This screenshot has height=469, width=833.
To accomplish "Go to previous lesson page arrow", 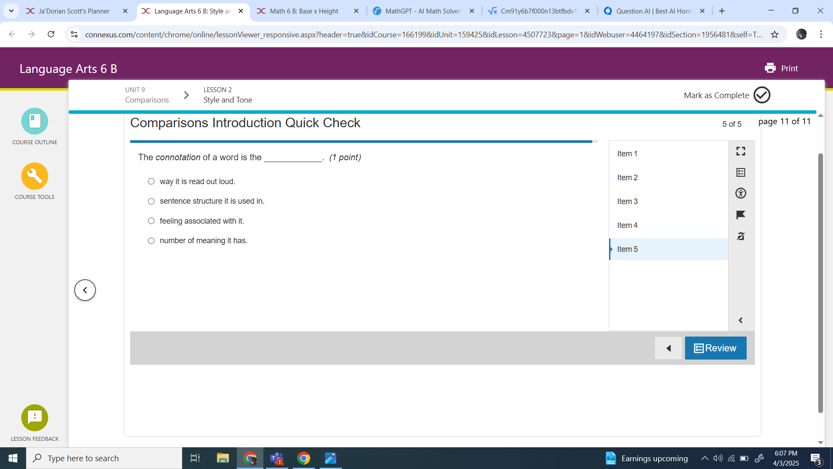I will pyautogui.click(x=85, y=290).
